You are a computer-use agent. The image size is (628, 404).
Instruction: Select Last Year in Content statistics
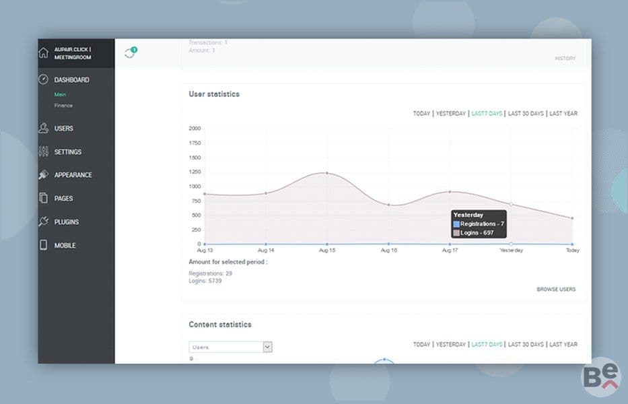tap(563, 345)
